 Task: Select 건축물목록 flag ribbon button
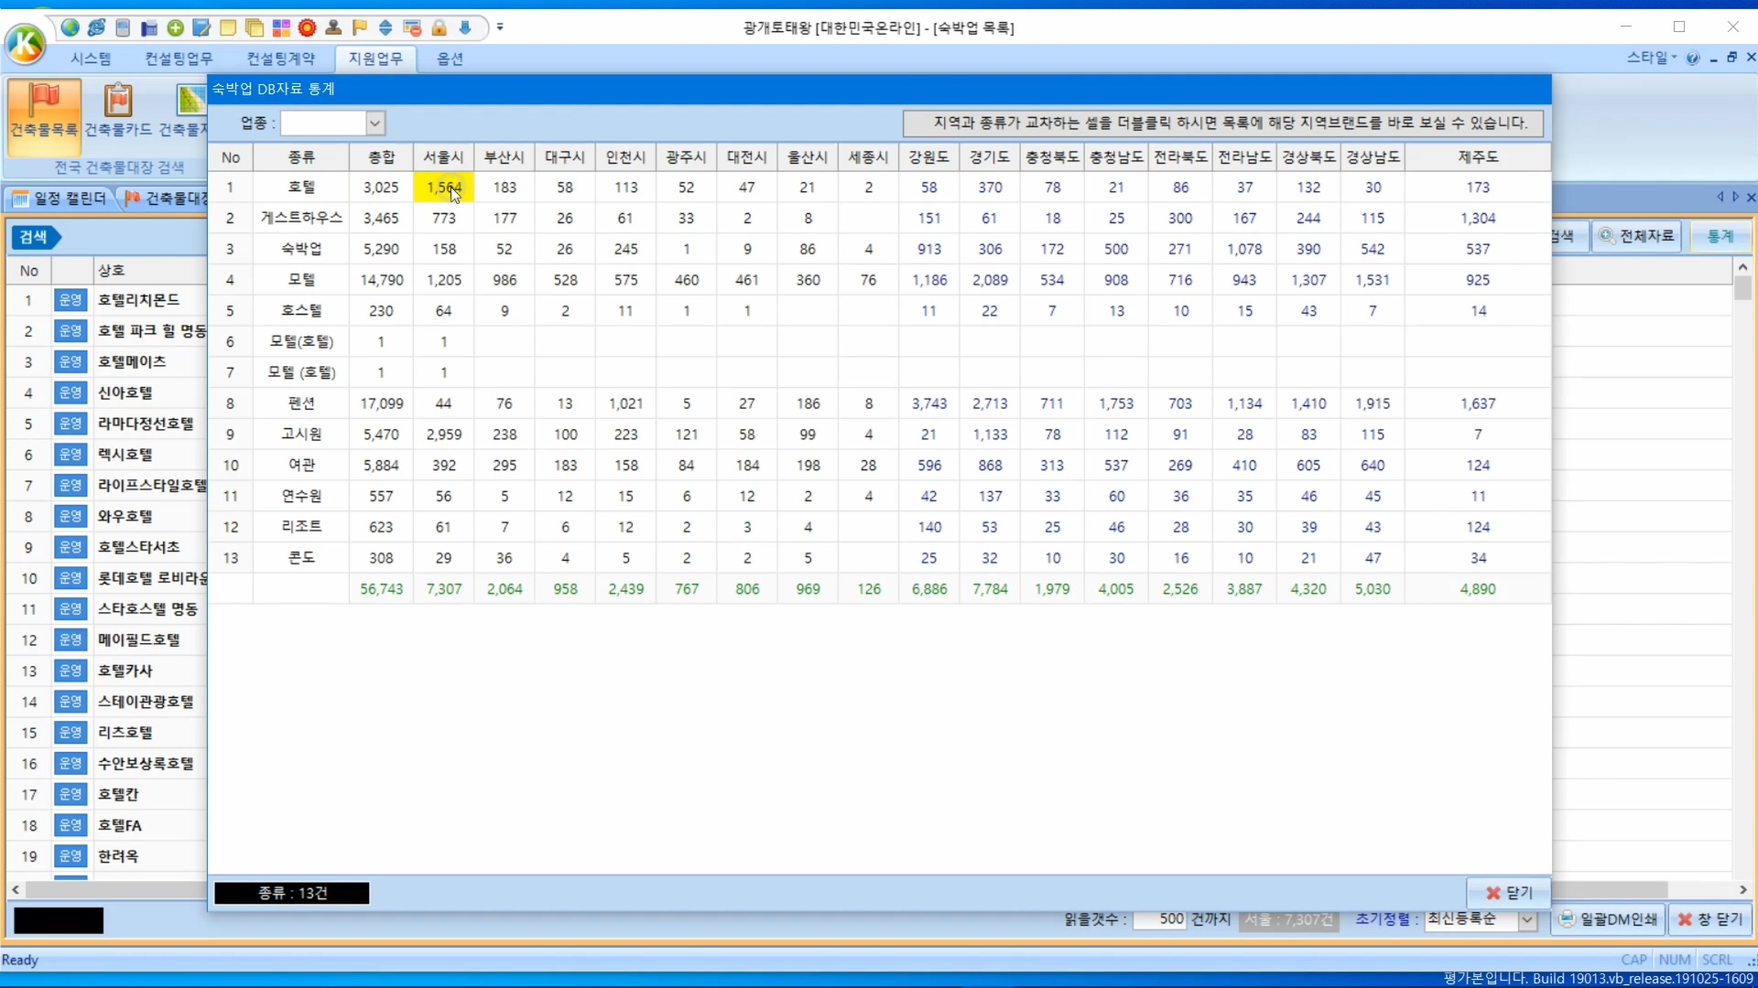tap(44, 110)
